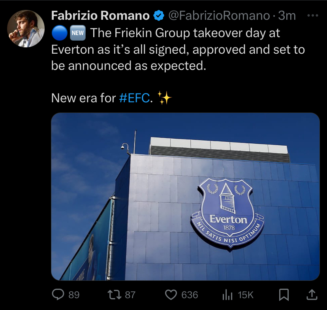Open the #EFC hashtag
327x310 pixels.
pyautogui.click(x=134, y=98)
